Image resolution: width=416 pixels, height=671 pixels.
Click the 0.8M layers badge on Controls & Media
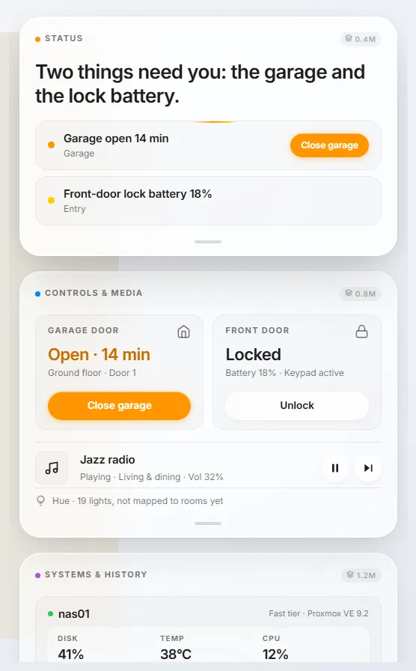pyautogui.click(x=361, y=294)
